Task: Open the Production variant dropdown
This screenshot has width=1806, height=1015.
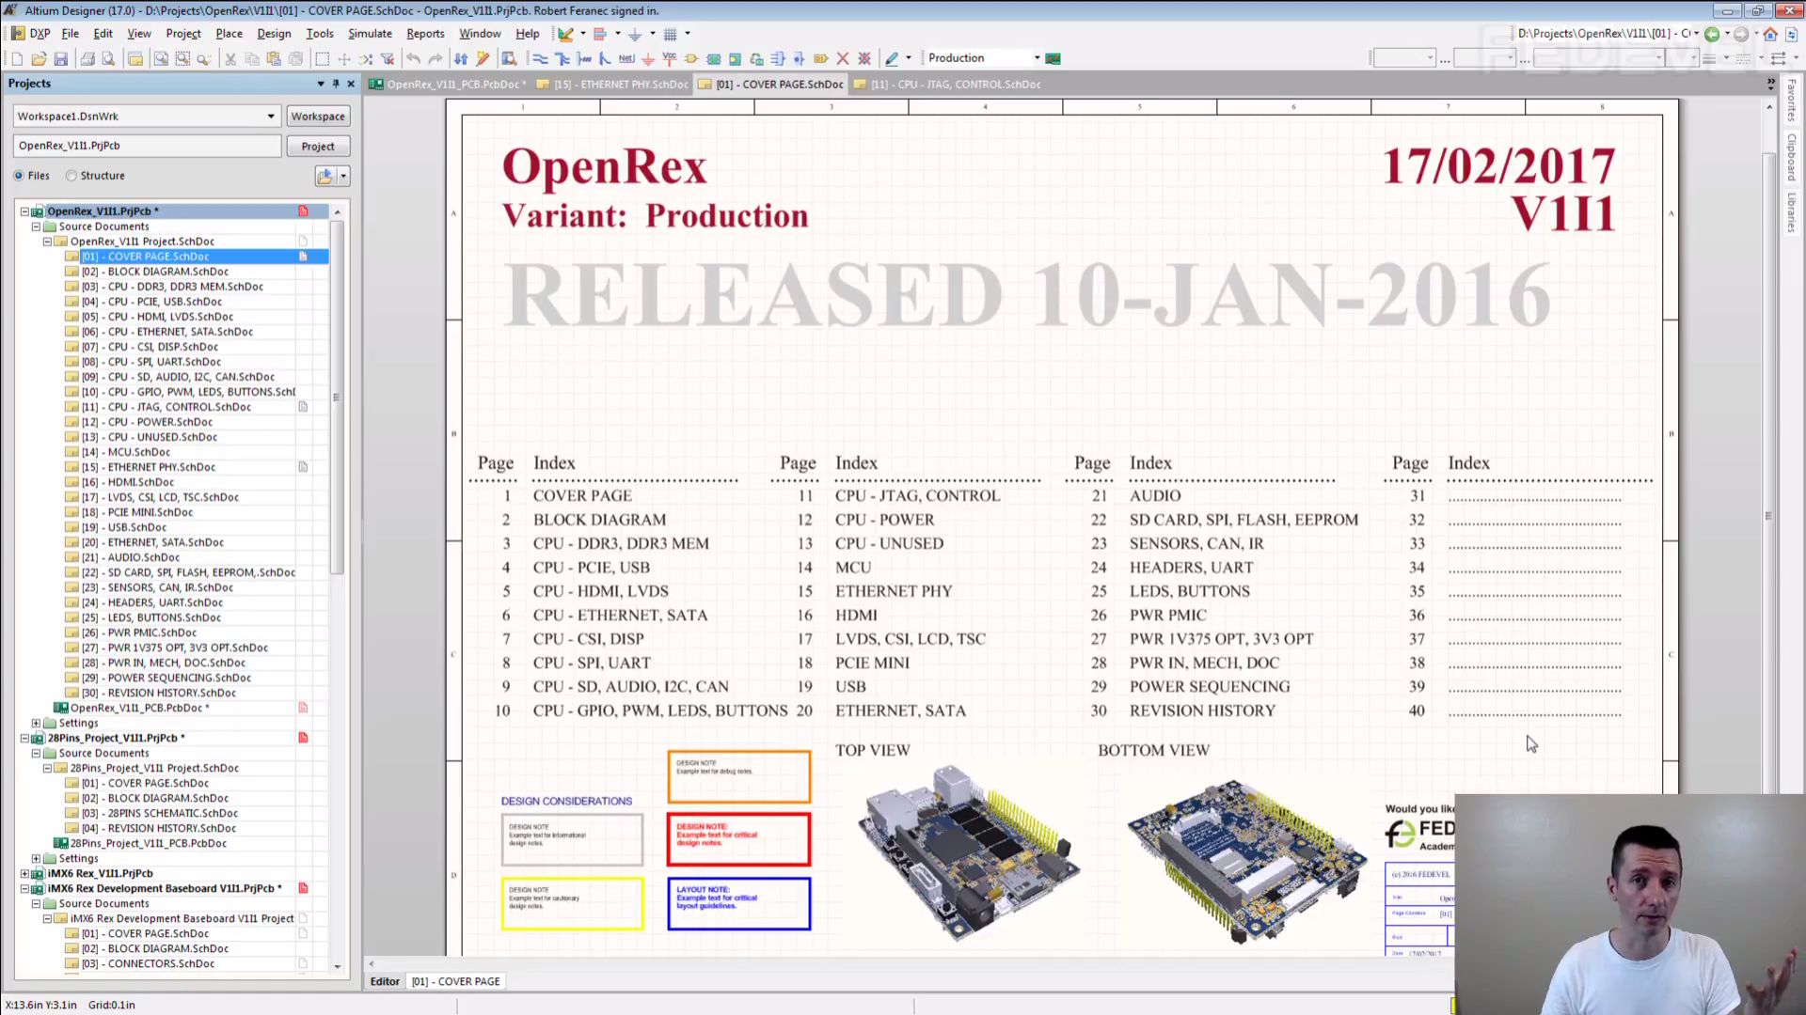Action: pyautogui.click(x=1037, y=58)
